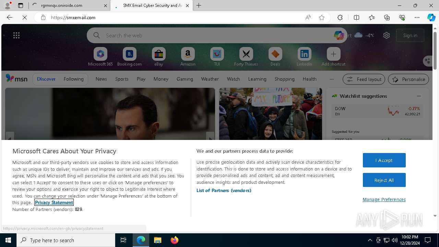Open Edge Settings and more menu
This screenshot has width=439, height=247.
click(417, 17)
